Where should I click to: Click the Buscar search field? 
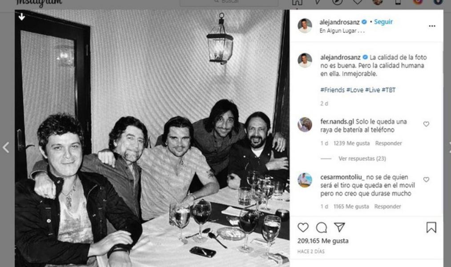pos(229,2)
